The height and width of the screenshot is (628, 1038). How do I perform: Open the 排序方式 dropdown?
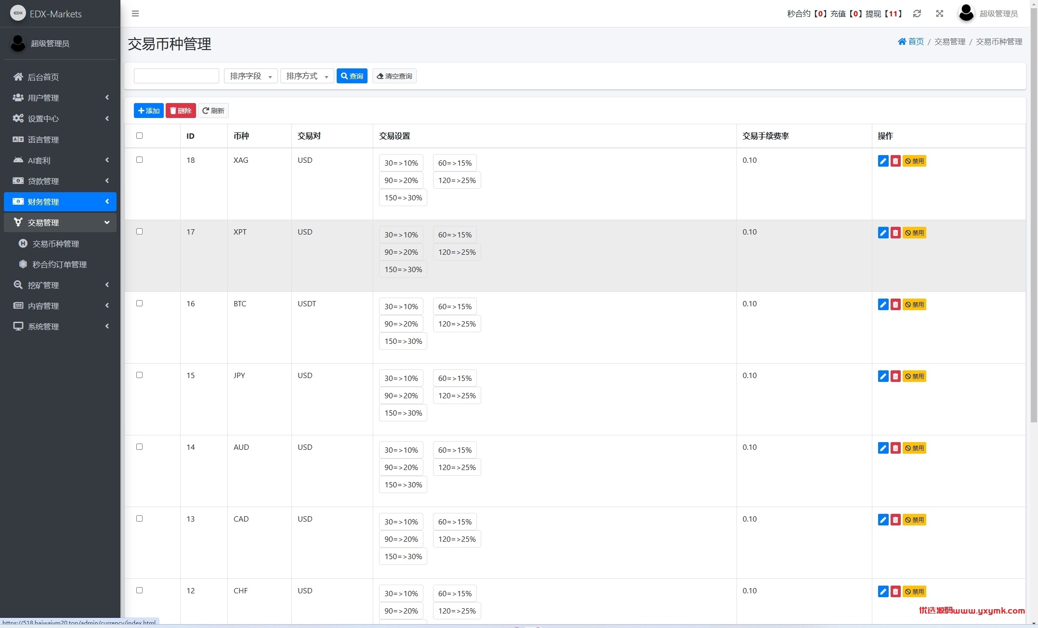point(307,76)
